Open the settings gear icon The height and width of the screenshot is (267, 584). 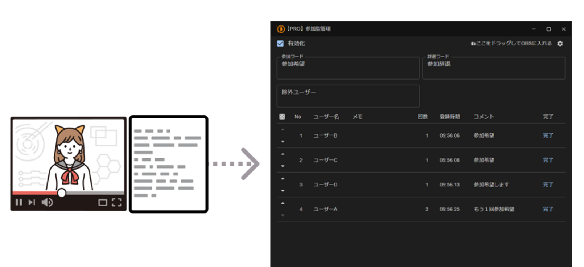(x=560, y=44)
